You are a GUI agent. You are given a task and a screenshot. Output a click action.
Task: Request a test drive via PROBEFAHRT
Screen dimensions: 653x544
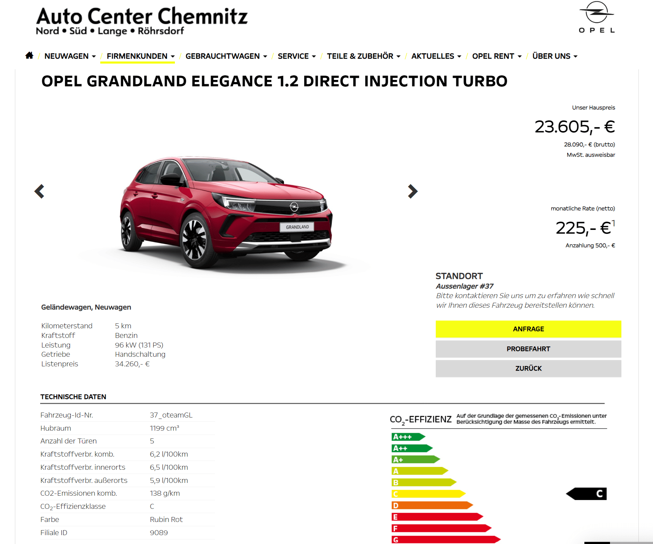click(528, 349)
